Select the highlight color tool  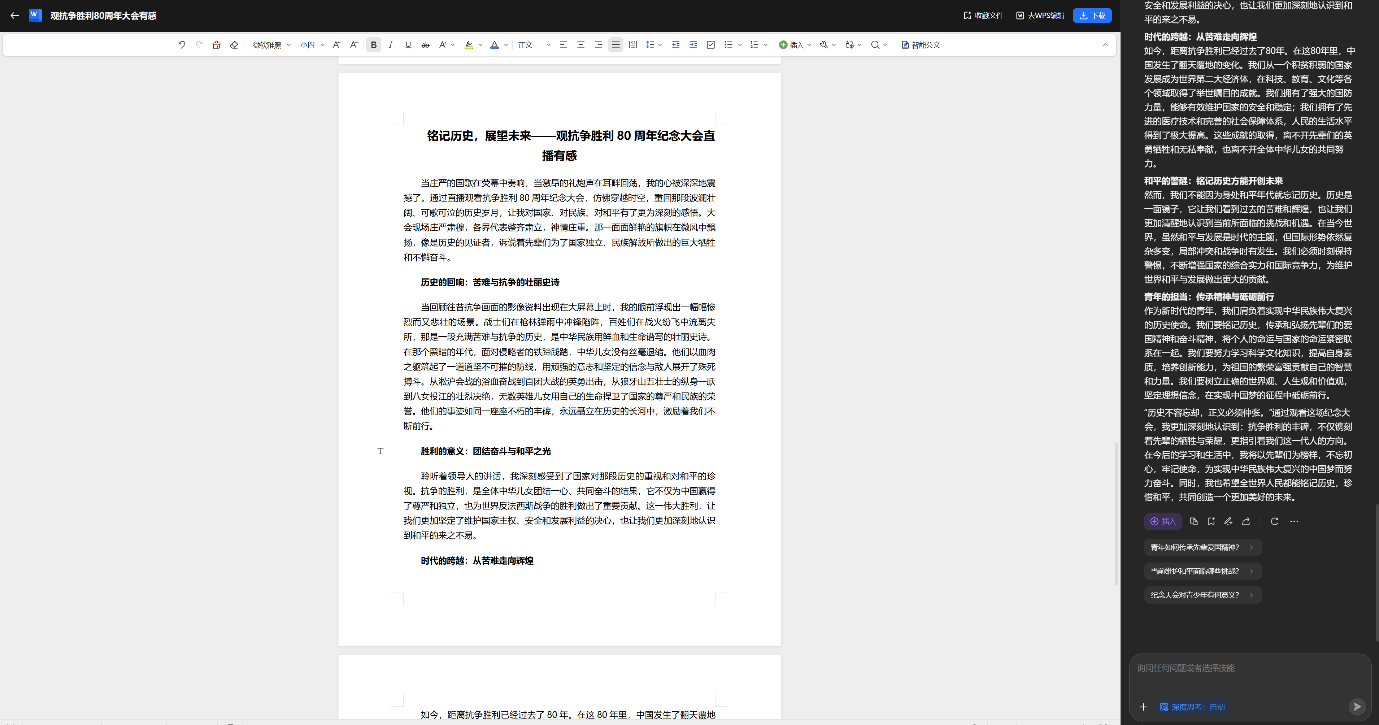[469, 45]
